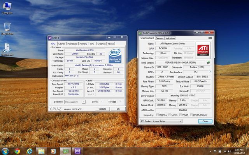Click the BIOS save chip icon in GPU-Z

tap(209, 62)
